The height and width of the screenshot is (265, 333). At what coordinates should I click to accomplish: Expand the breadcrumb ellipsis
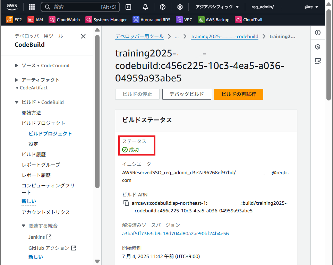pyautogui.click(x=177, y=36)
